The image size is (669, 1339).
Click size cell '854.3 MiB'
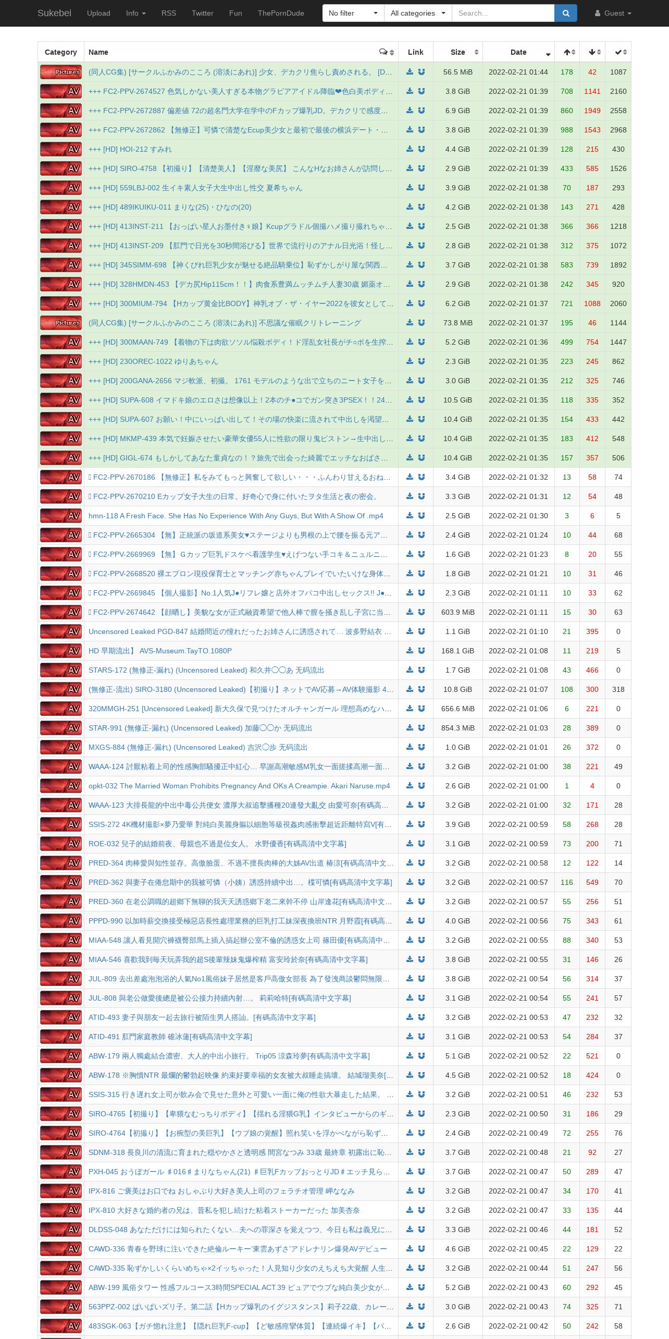[x=458, y=728]
